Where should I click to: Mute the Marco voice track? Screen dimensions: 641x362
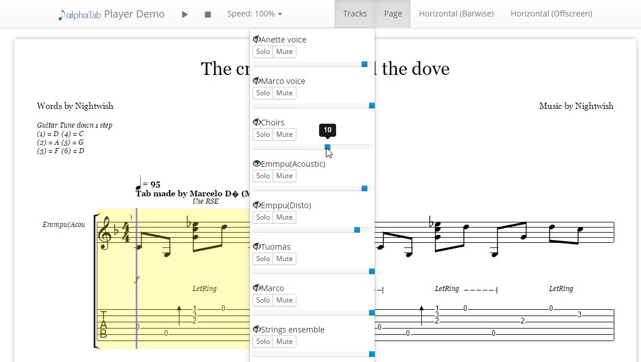click(284, 92)
